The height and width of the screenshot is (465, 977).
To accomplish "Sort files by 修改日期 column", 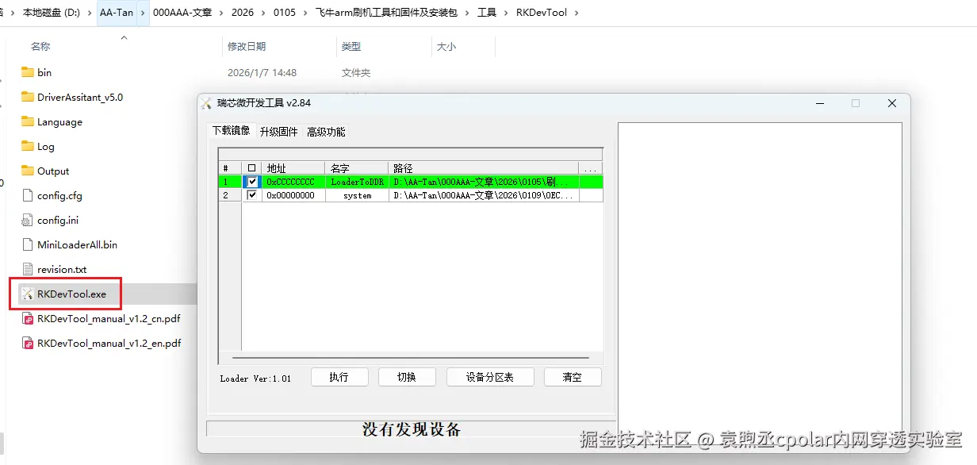I will pos(247,47).
